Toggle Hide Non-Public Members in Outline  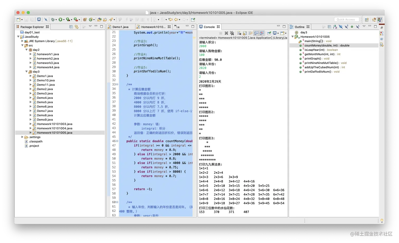click(352, 27)
